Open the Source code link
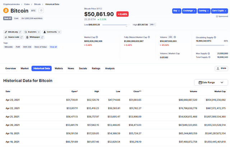Viewport: 230px width, 147px height. (x=14, y=37)
